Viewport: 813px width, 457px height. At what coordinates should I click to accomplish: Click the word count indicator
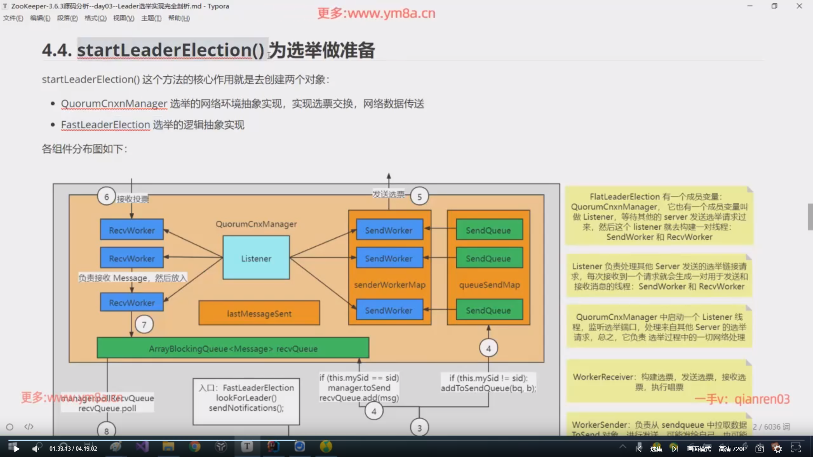pyautogui.click(x=771, y=427)
